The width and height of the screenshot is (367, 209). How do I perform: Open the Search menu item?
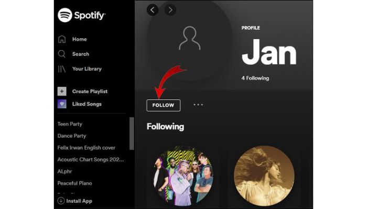pyautogui.click(x=81, y=54)
